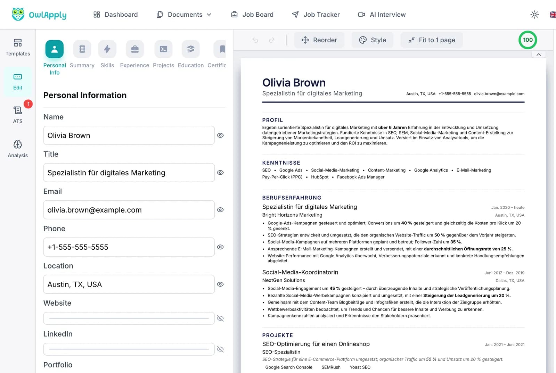Open the Dashboard nav item

coord(116,15)
